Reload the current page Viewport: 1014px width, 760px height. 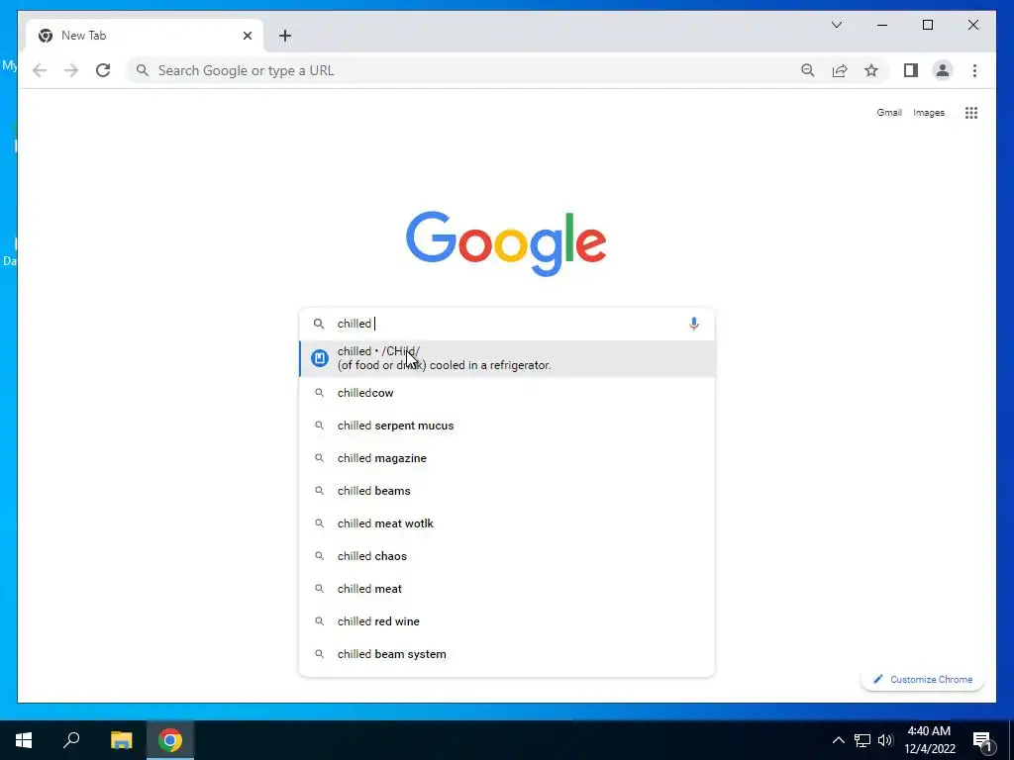pyautogui.click(x=103, y=70)
